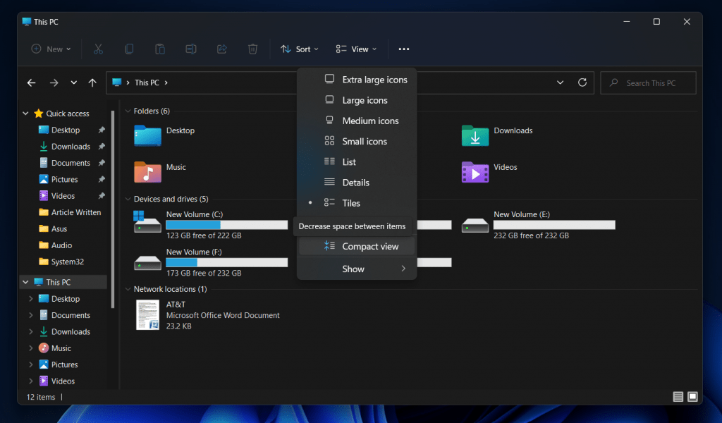The image size is (722, 423).
Task: Choose Extra large icons from menu
Action: pos(374,80)
